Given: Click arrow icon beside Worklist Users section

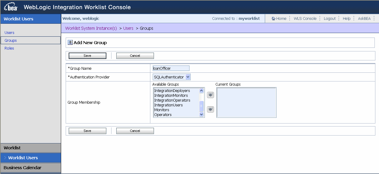Looking at the screenshot, I should [x=5, y=158].
